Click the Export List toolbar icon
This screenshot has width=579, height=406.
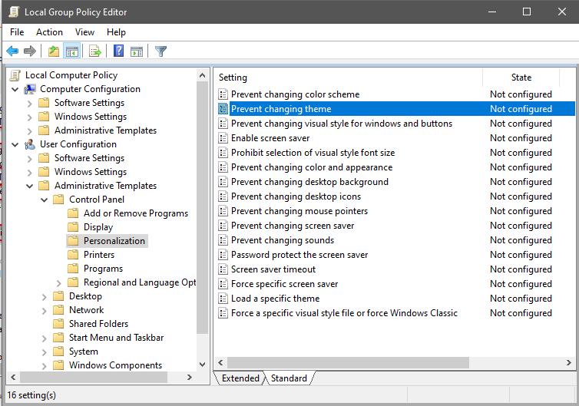click(95, 51)
